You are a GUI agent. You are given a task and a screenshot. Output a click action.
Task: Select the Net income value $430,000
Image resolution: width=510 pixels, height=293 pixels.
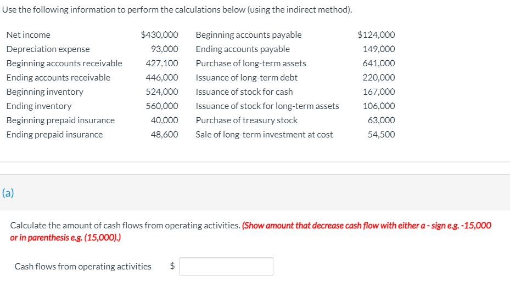(159, 35)
